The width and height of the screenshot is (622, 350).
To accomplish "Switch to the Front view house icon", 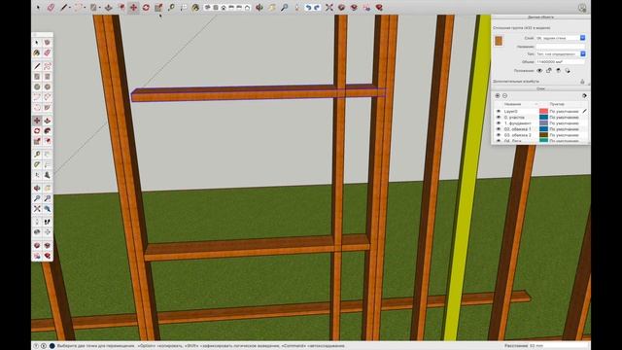I will click(224, 7).
